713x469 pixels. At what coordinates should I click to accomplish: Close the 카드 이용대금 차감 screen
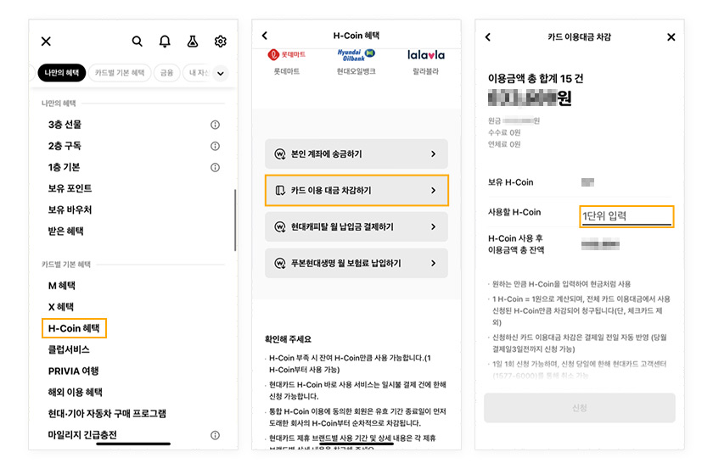[671, 36]
